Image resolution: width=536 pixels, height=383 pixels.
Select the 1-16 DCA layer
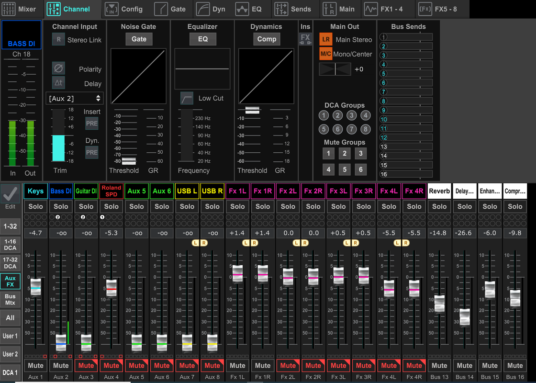10,245
